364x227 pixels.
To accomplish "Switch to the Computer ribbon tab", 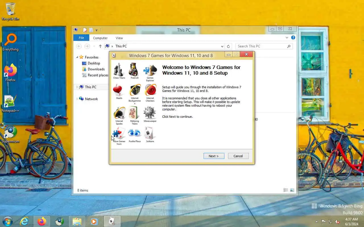I will point(100,38).
